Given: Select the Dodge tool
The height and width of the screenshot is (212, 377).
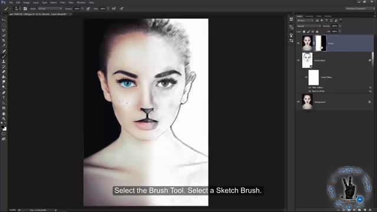Looking at the screenshot, I should pyautogui.click(x=4, y=87).
